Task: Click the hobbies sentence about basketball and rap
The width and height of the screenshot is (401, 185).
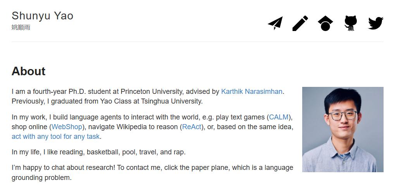Action: click(x=98, y=152)
